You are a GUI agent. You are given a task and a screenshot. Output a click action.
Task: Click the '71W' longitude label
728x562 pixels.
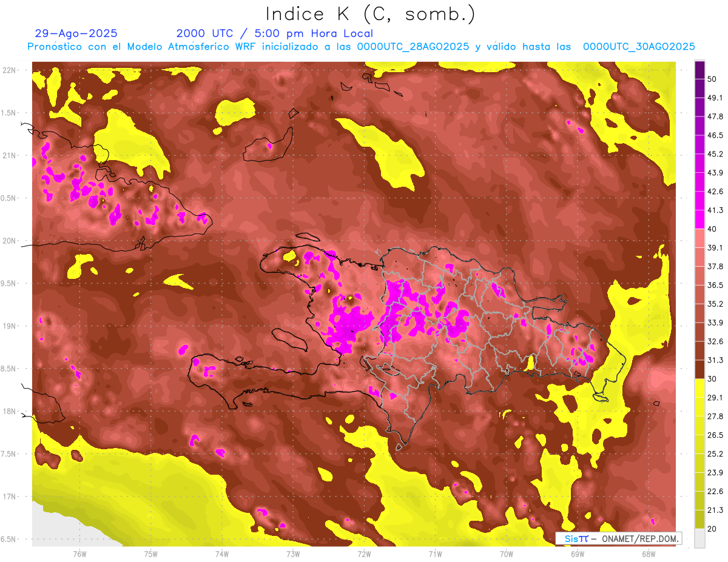pos(435,554)
